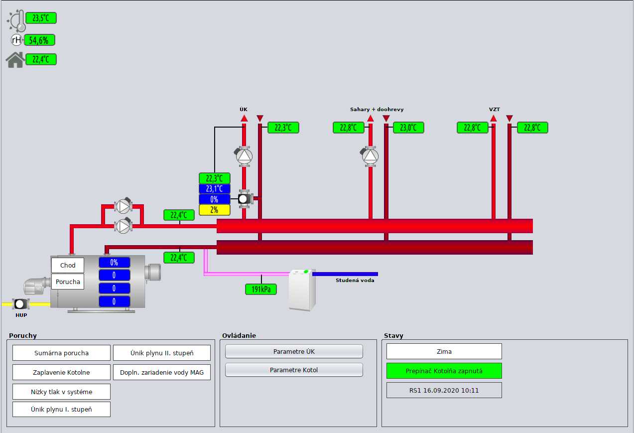Open Parametre ÚK settings
Image resolution: width=634 pixels, height=433 pixels.
pos(294,351)
